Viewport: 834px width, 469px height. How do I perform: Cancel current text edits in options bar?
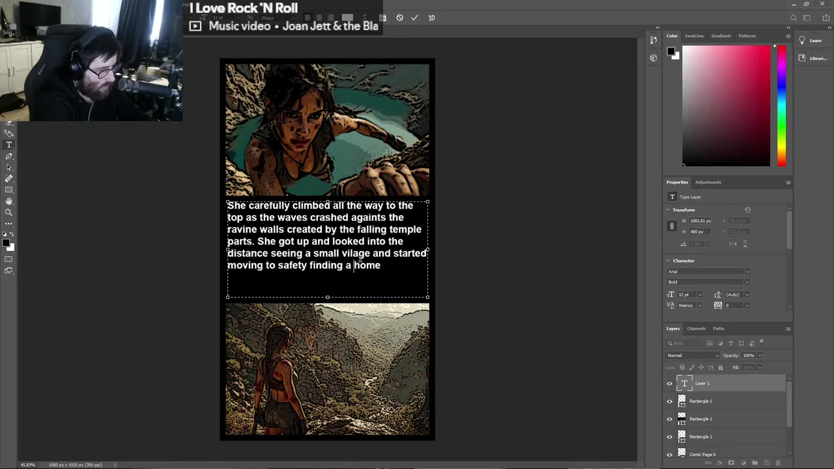click(399, 18)
